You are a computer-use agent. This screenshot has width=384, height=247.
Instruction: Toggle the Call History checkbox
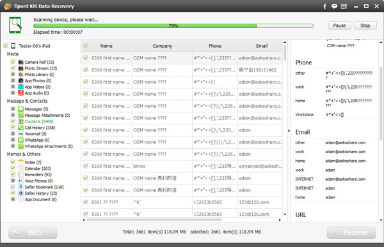tap(13, 127)
